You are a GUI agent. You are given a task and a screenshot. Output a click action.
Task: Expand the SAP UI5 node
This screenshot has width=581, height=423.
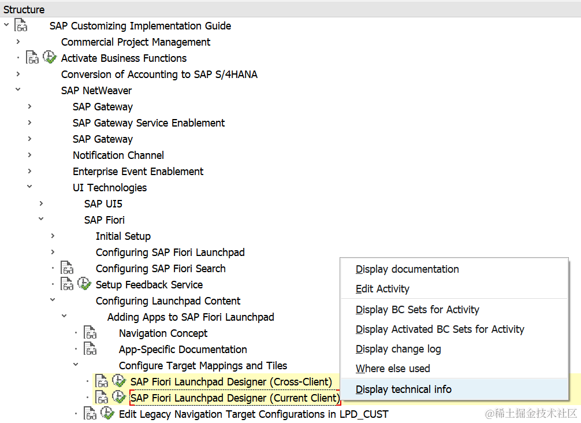tap(41, 203)
